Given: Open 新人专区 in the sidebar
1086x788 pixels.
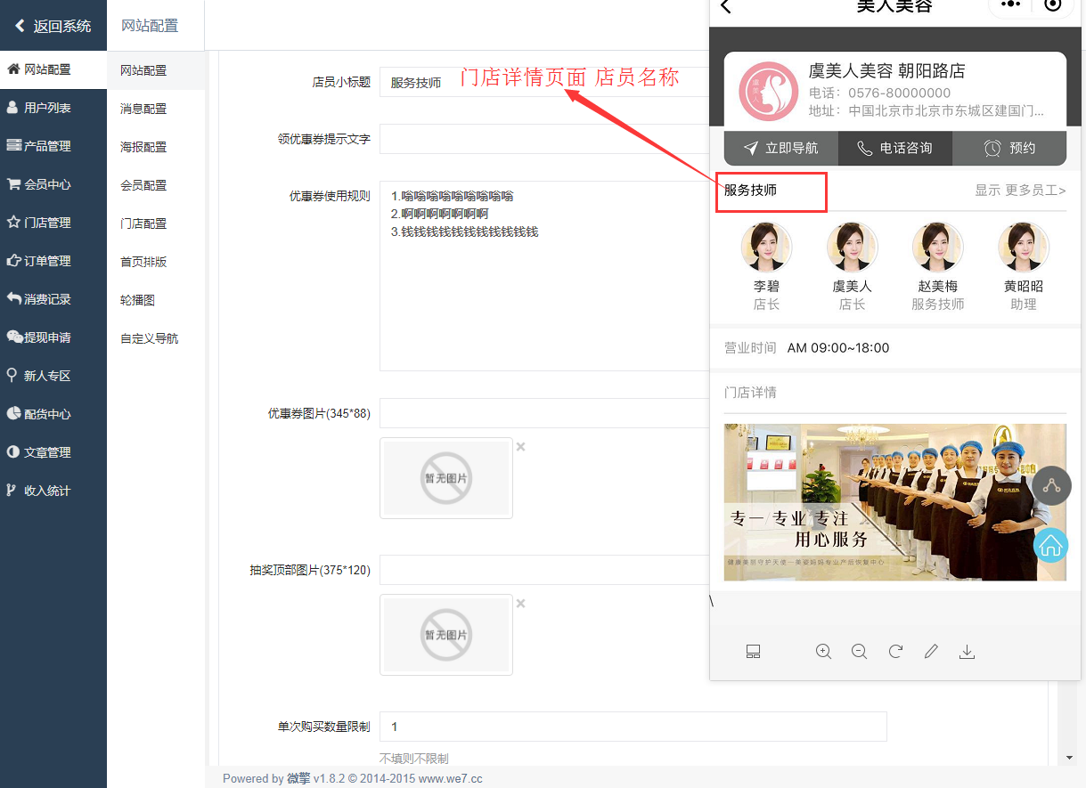Looking at the screenshot, I should click(x=53, y=376).
